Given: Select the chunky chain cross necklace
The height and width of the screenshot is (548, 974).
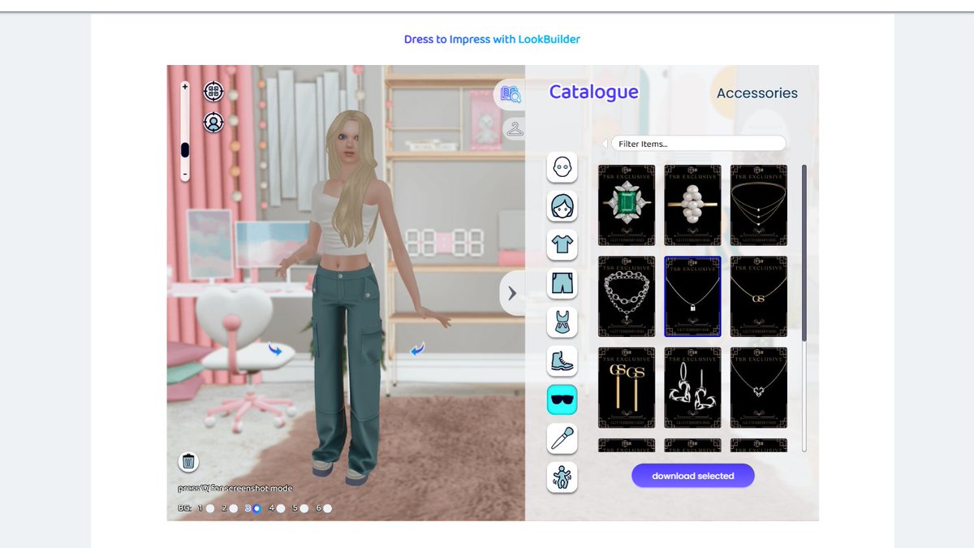Looking at the screenshot, I should 627,296.
